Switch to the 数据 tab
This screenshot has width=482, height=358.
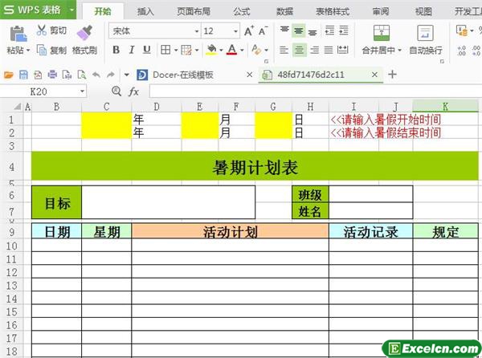(284, 11)
